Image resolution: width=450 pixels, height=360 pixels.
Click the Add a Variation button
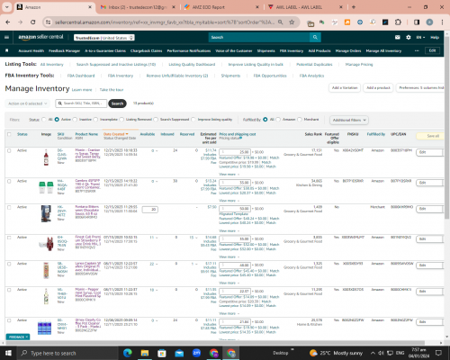coord(345,87)
